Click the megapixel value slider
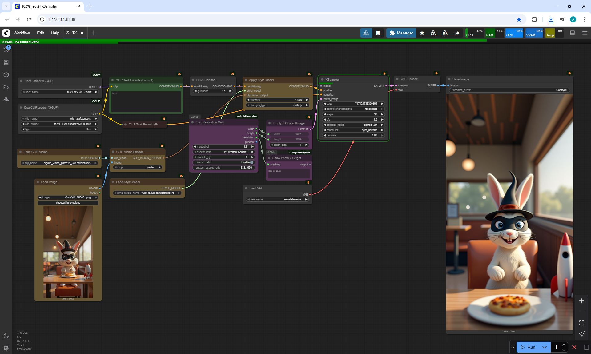This screenshot has height=354, width=591. (x=224, y=147)
